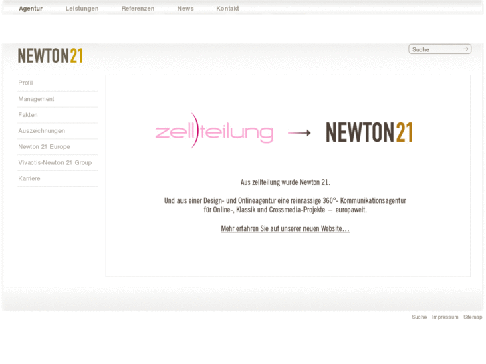Select Fakten in the sidebar
The image size is (486, 364).
[x=28, y=115]
